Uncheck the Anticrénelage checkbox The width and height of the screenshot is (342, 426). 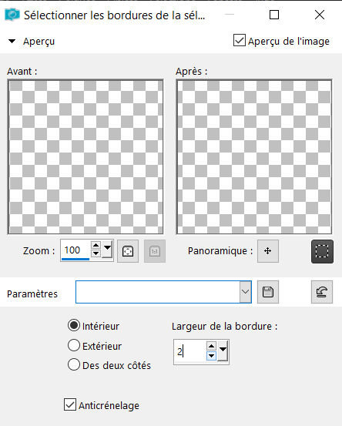70,404
